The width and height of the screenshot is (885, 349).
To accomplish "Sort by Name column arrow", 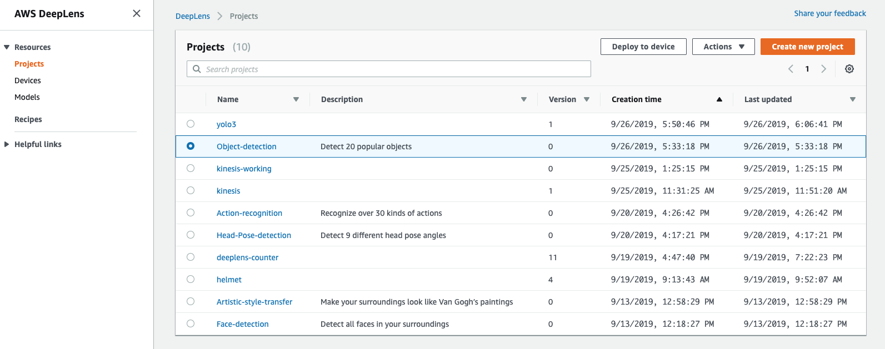I will point(296,99).
